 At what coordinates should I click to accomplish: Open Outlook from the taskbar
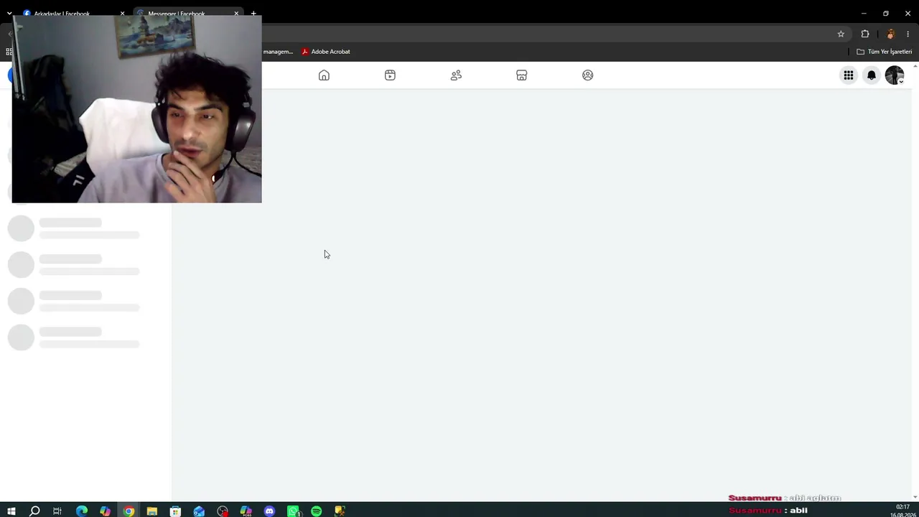(199, 511)
